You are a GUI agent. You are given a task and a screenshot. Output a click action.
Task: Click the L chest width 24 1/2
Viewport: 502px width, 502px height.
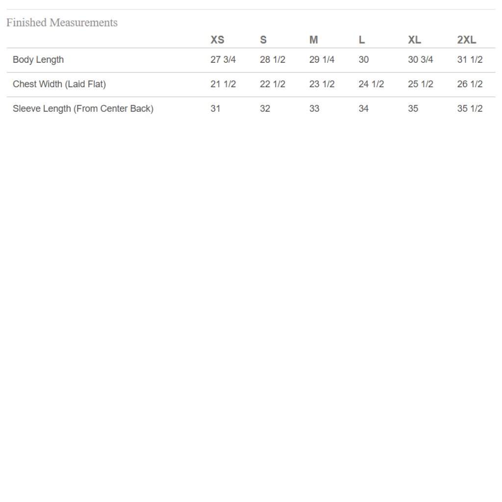[x=371, y=84]
